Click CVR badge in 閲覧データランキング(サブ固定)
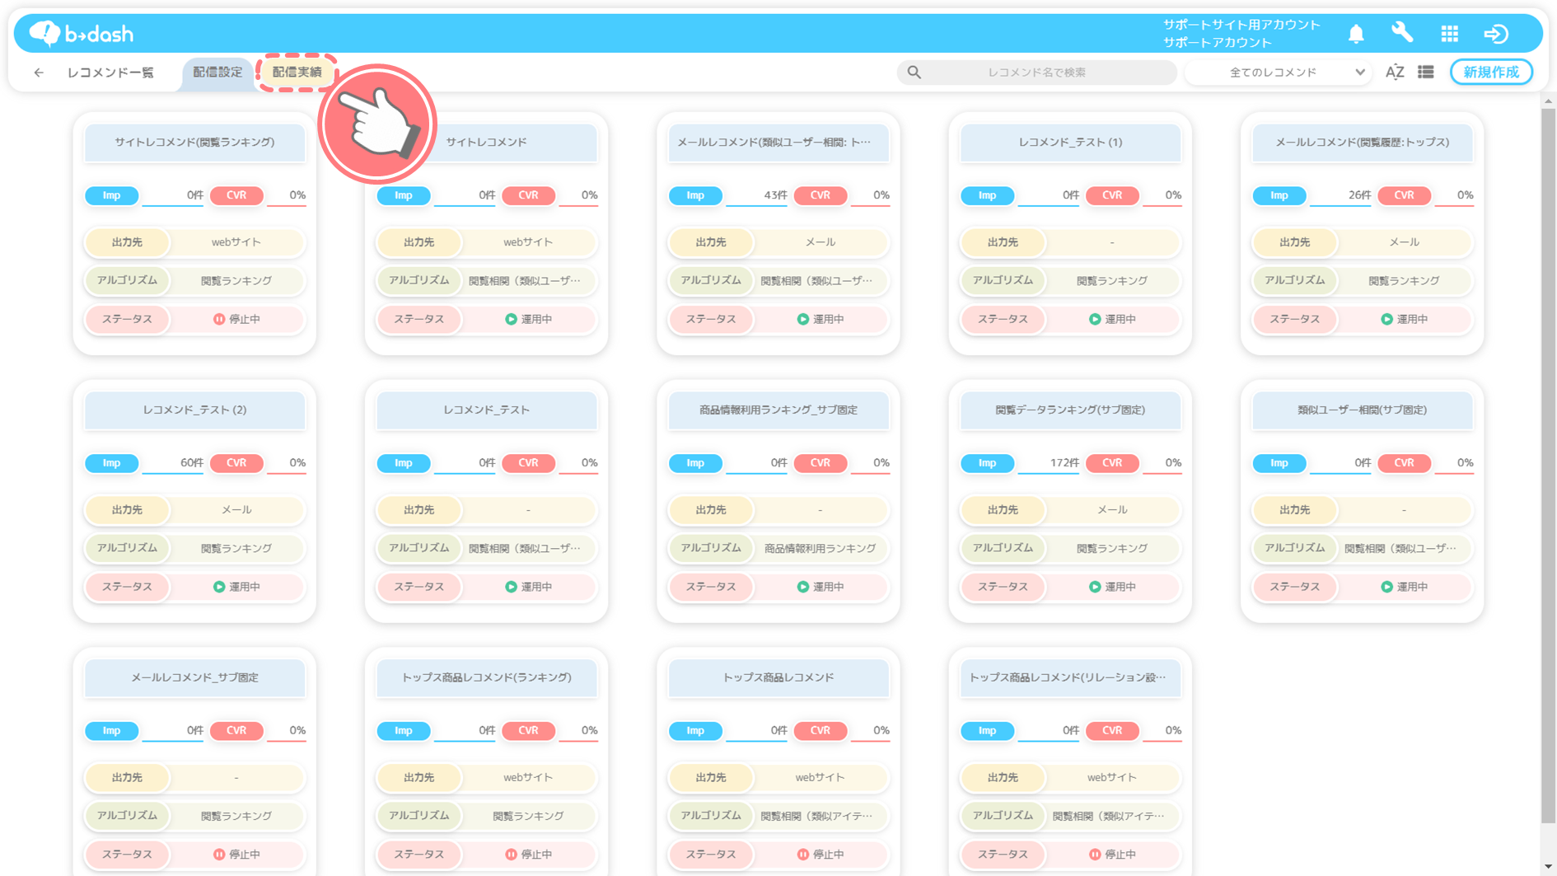The height and width of the screenshot is (876, 1557). 1112,463
